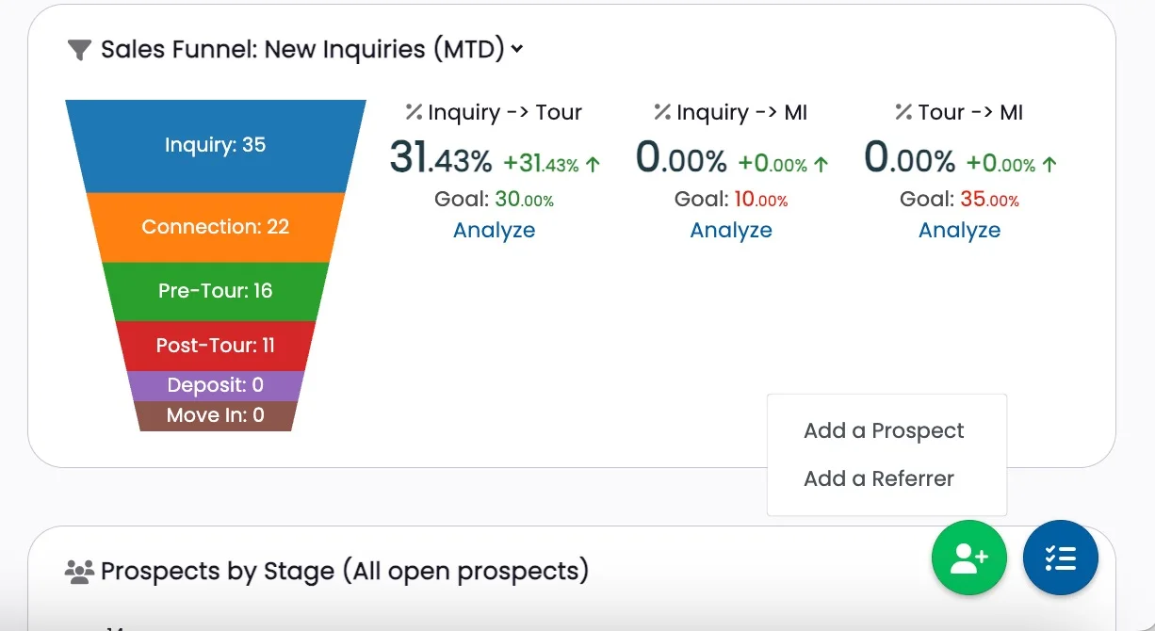This screenshot has height=631, width=1155.
Task: Open Analyze link under Tour -> MI
Action: coord(959,231)
